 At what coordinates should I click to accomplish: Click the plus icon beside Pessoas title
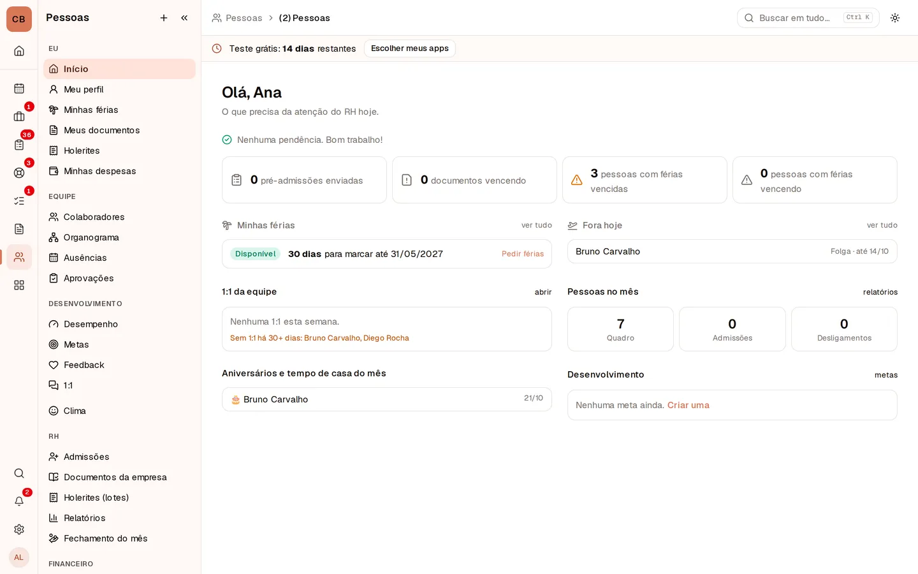pos(164,18)
